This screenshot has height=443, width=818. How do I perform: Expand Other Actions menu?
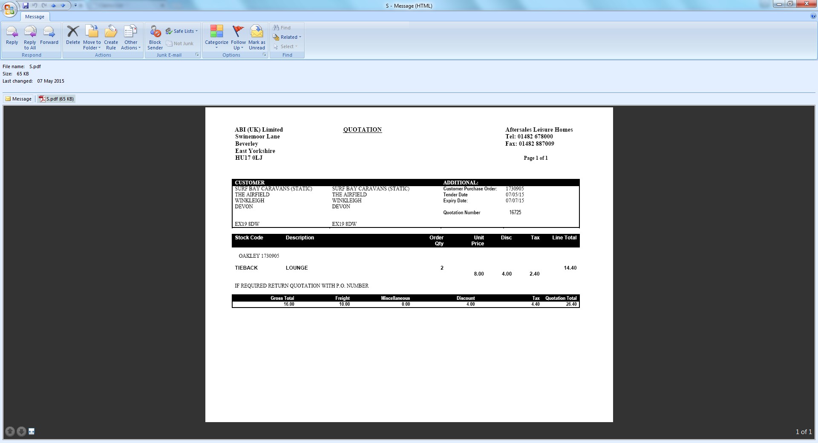(x=131, y=37)
